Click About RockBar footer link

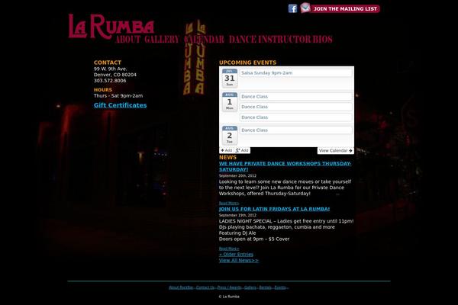coord(181,287)
